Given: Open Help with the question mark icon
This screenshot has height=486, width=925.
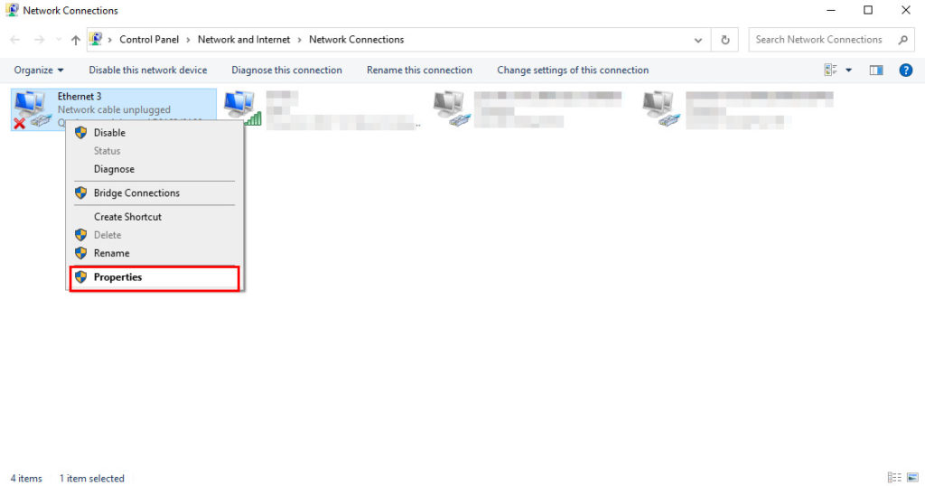Looking at the screenshot, I should click(905, 70).
